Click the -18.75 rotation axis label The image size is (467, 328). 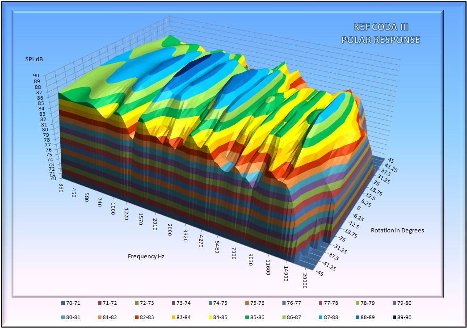tap(350, 234)
